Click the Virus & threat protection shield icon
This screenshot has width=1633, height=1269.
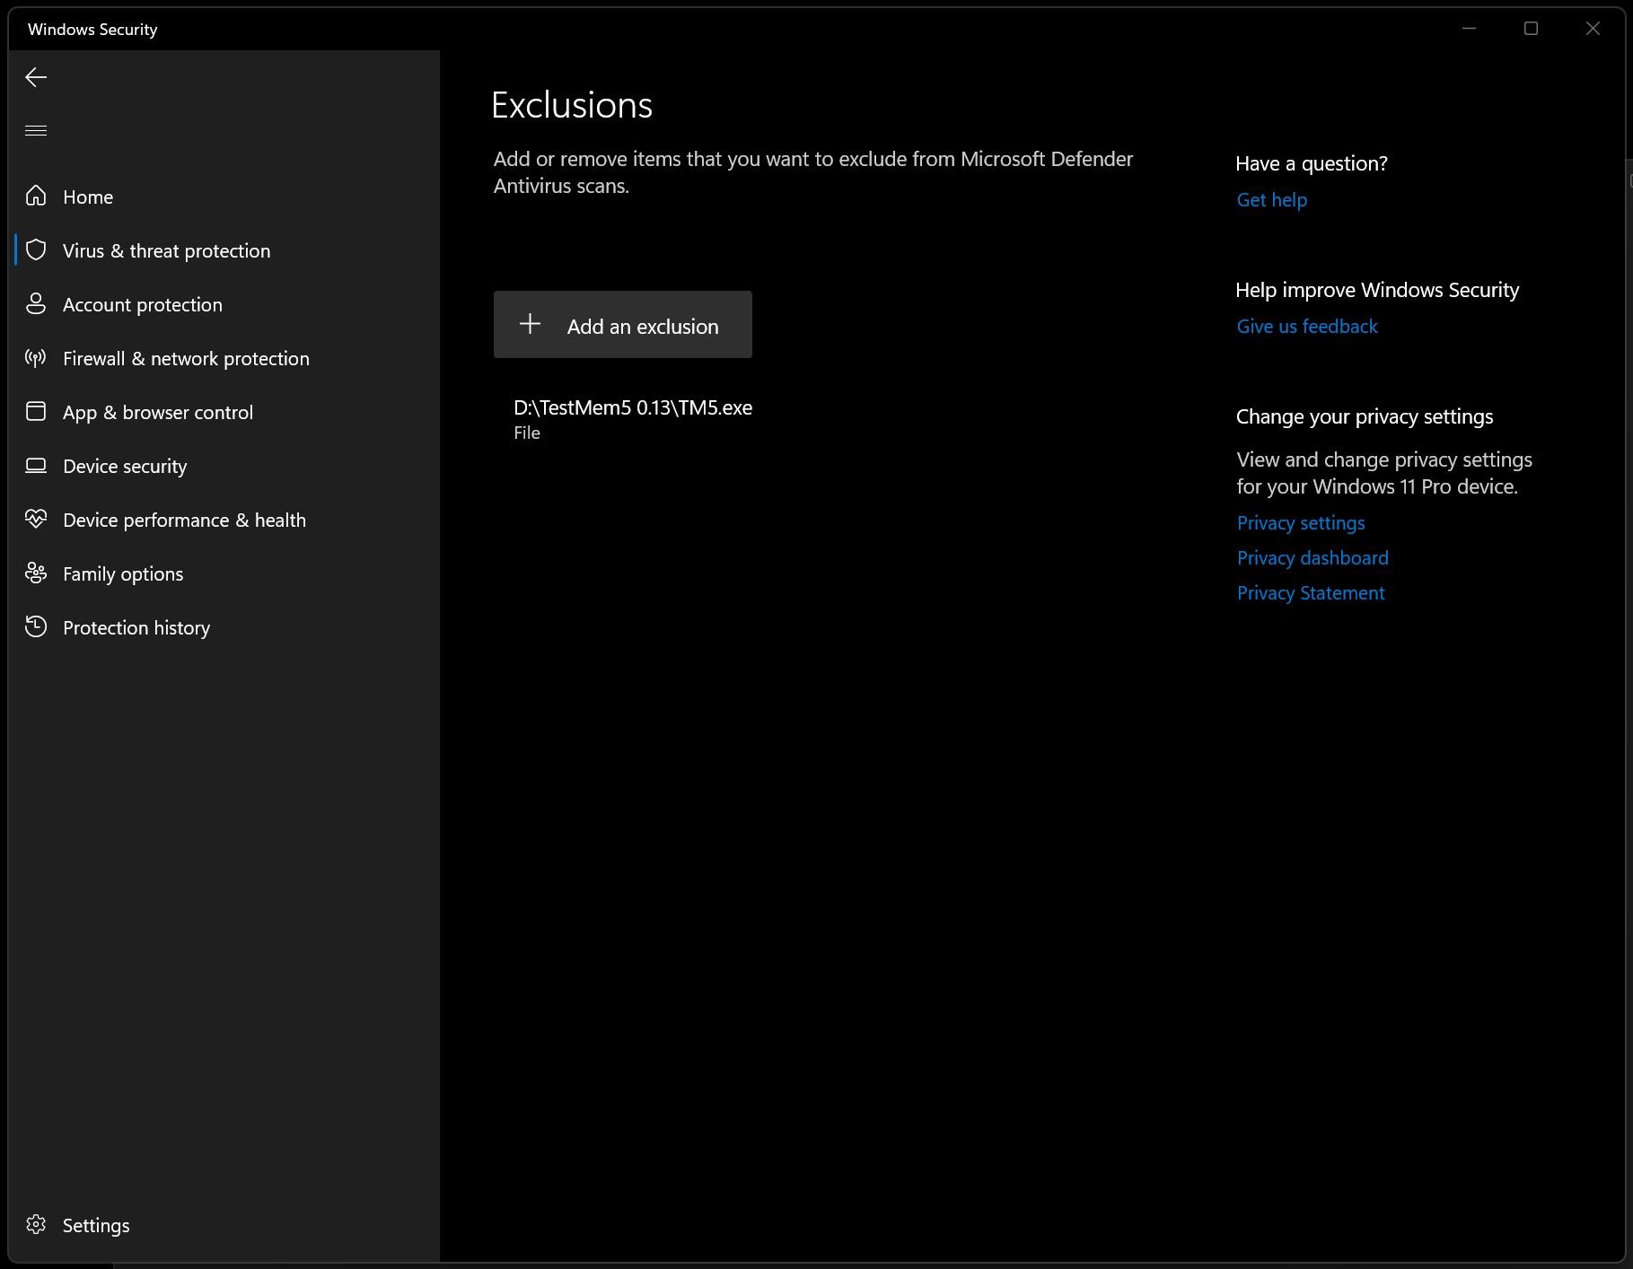point(36,249)
